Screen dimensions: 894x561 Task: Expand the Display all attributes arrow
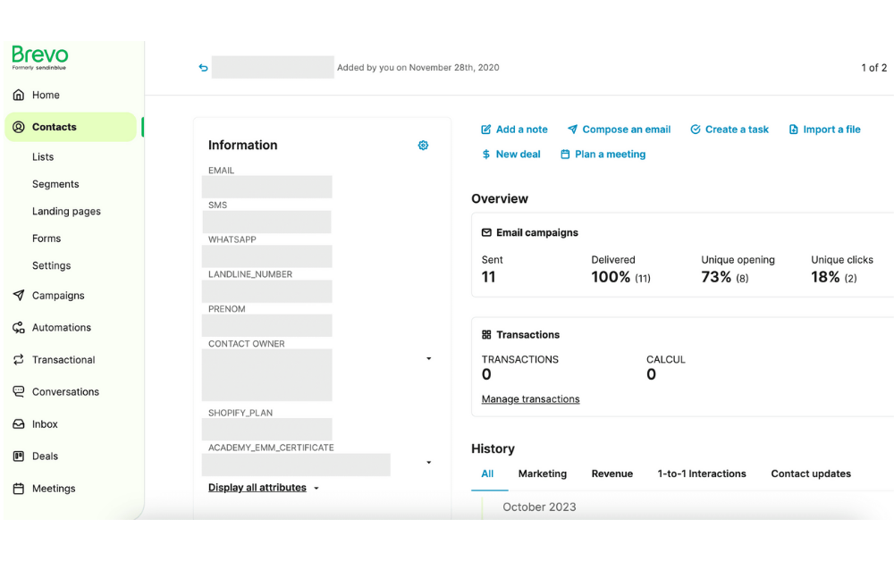pyautogui.click(x=316, y=488)
